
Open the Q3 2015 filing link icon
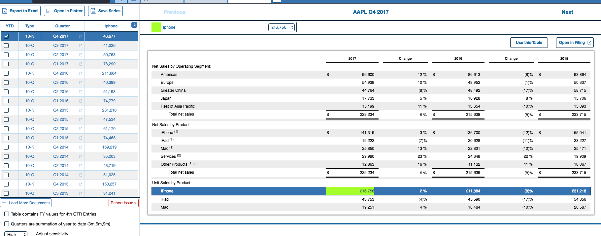[81, 119]
